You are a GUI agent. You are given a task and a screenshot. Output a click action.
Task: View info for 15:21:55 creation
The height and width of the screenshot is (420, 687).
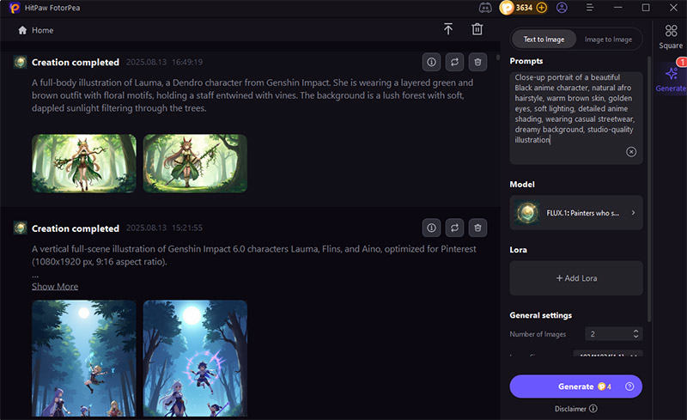431,228
